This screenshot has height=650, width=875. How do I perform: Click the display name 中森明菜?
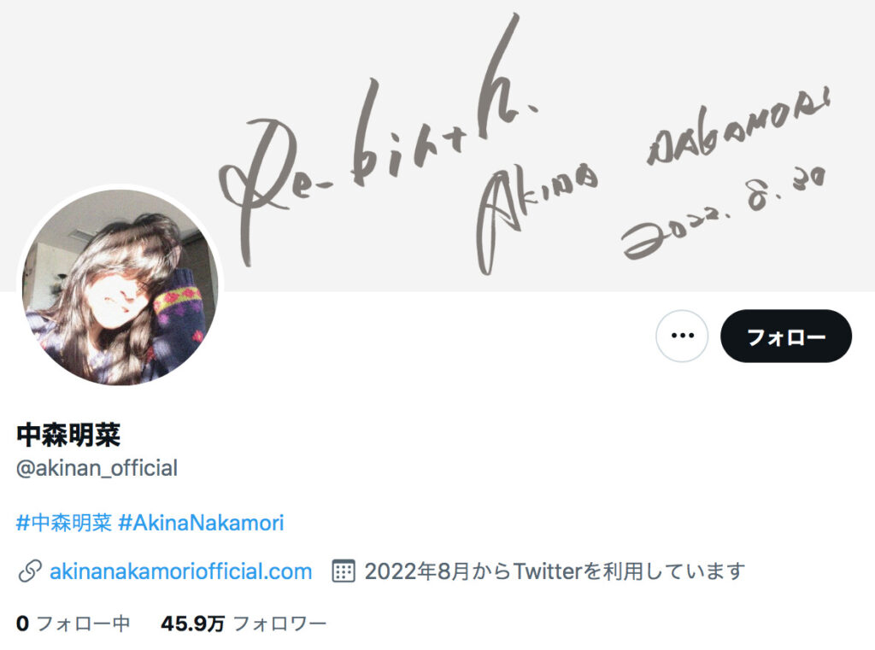68,436
